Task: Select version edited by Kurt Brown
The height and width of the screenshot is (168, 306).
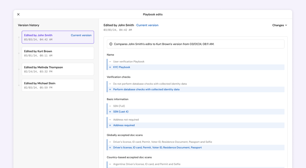Action: coord(58,53)
